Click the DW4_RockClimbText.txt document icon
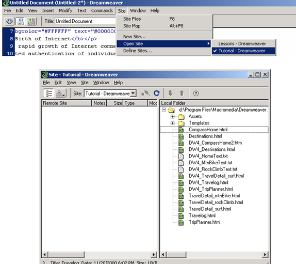 (181, 169)
